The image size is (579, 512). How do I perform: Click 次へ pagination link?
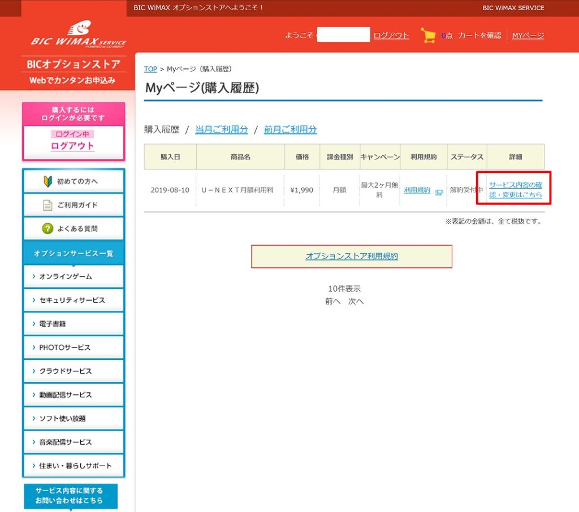(356, 301)
